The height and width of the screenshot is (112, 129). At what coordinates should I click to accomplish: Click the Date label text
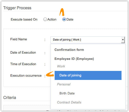(70, 19)
